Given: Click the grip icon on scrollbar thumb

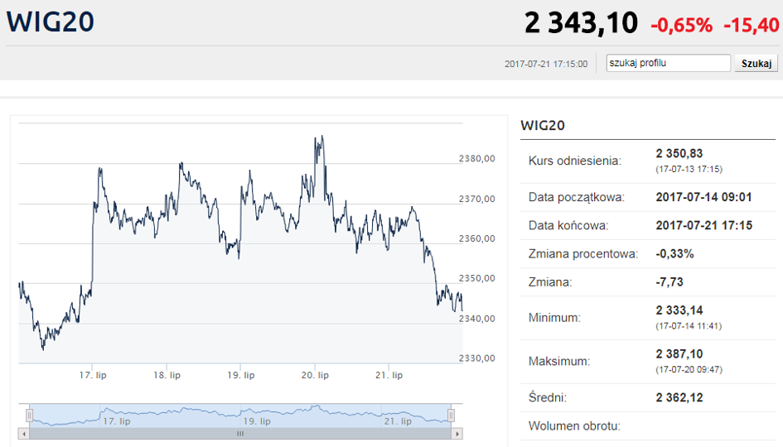Looking at the screenshot, I should tap(240, 434).
